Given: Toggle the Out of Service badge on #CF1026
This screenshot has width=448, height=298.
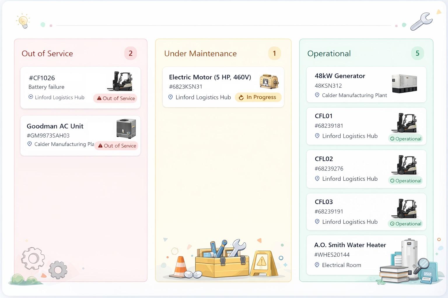Looking at the screenshot, I should [x=115, y=98].
